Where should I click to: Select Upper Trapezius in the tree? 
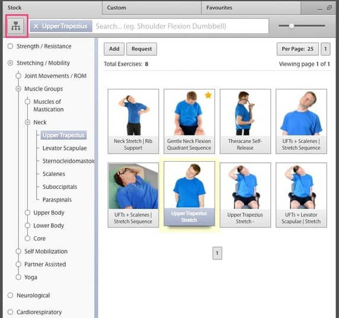(63, 135)
